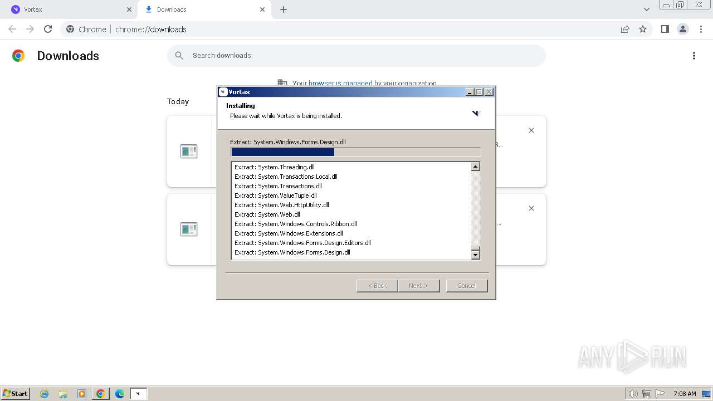Screen dimensions: 713x401
Task: Select Vortax installer taskbar button
Action: [x=139, y=394]
